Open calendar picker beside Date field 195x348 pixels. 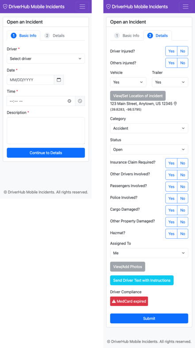[x=59, y=80]
